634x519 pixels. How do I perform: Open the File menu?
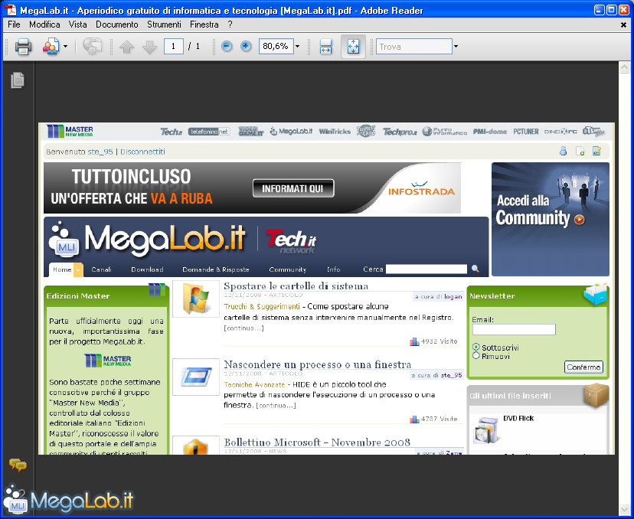click(x=14, y=24)
